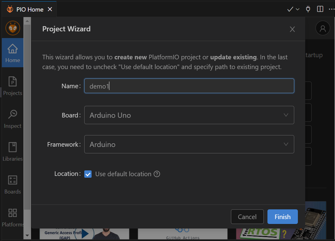Open the Boards sidebar section
Image resolution: width=335 pixels, height=241 pixels.
point(12,185)
